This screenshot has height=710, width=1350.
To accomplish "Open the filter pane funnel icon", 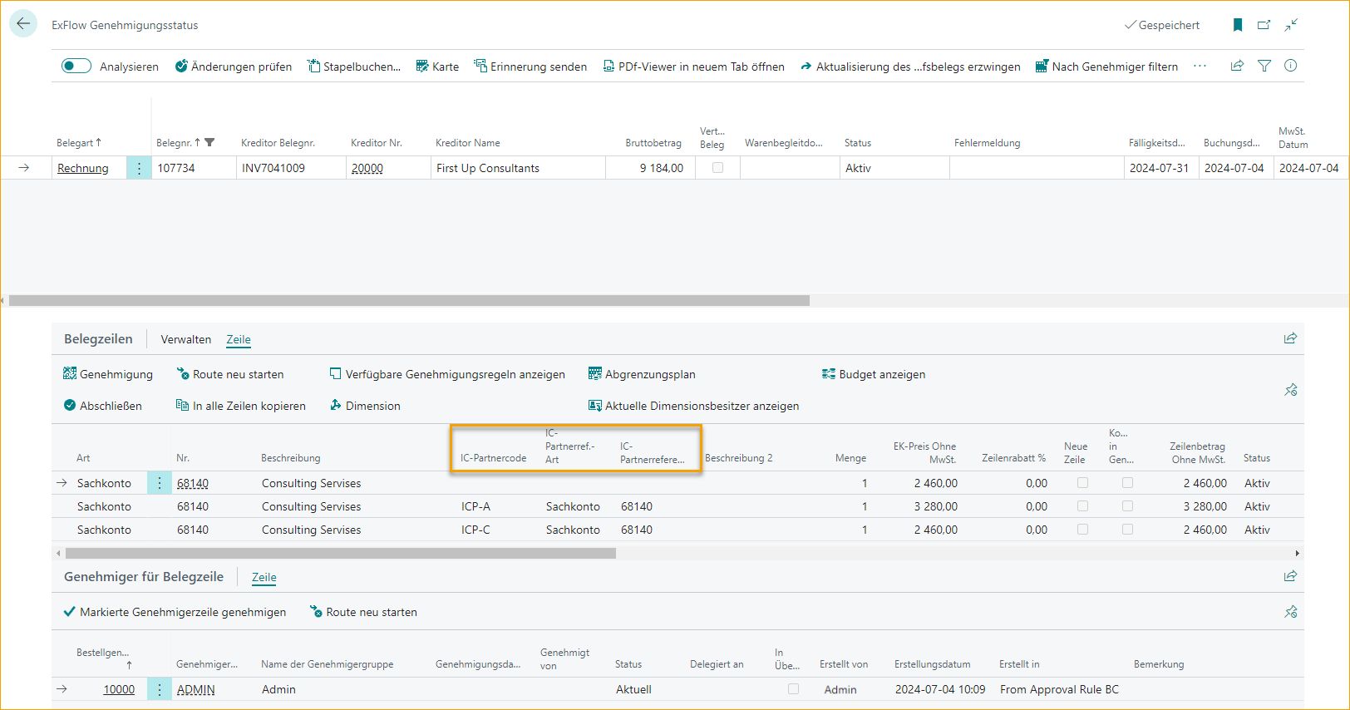I will 1264,66.
